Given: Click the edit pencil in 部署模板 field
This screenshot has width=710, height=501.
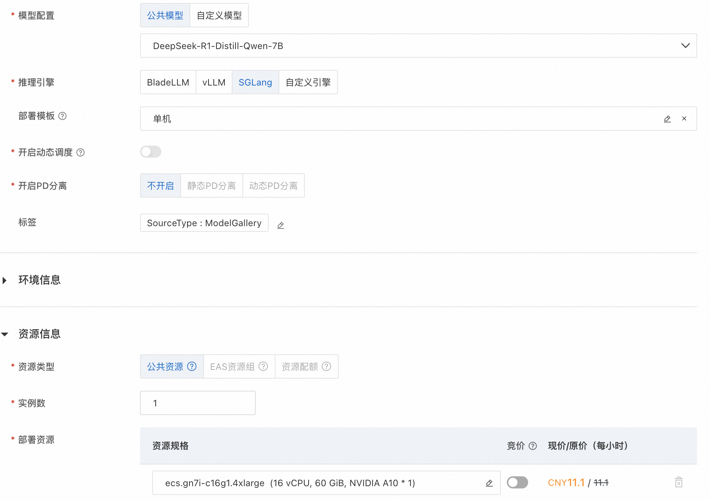Looking at the screenshot, I should 667,119.
